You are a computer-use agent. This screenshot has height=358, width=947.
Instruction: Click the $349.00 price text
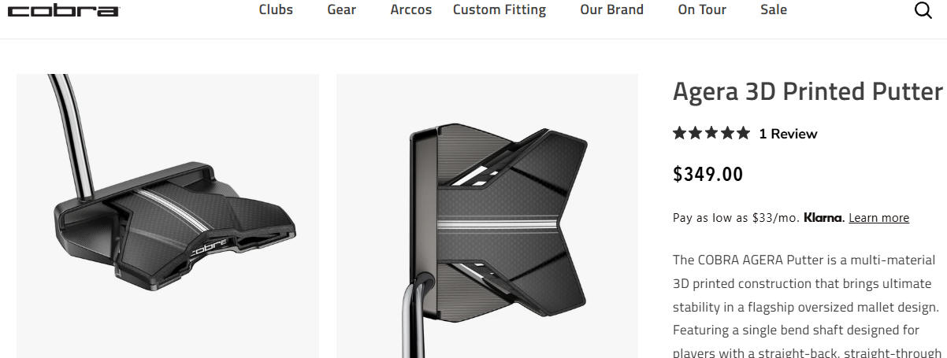click(707, 175)
